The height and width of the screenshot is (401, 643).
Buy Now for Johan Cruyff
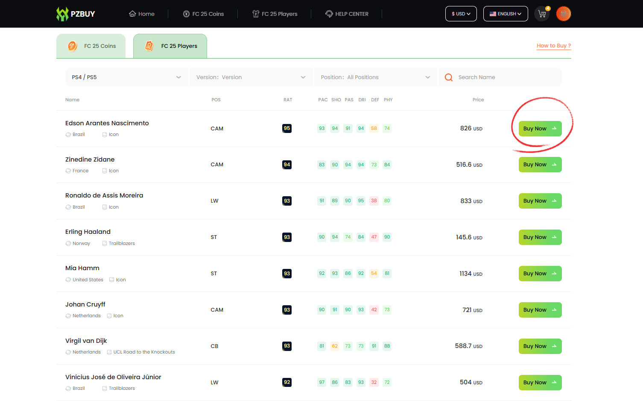pos(540,310)
